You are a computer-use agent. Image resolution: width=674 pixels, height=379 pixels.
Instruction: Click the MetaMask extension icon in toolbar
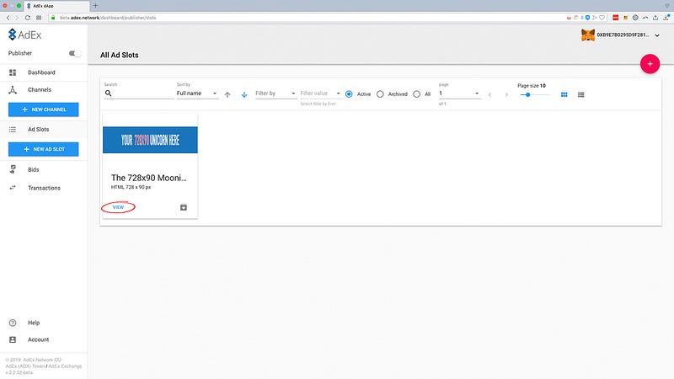pyautogui.click(x=625, y=18)
